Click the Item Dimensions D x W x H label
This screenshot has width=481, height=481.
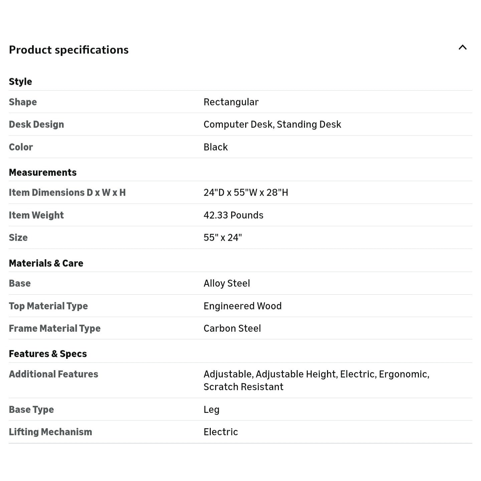(x=67, y=192)
